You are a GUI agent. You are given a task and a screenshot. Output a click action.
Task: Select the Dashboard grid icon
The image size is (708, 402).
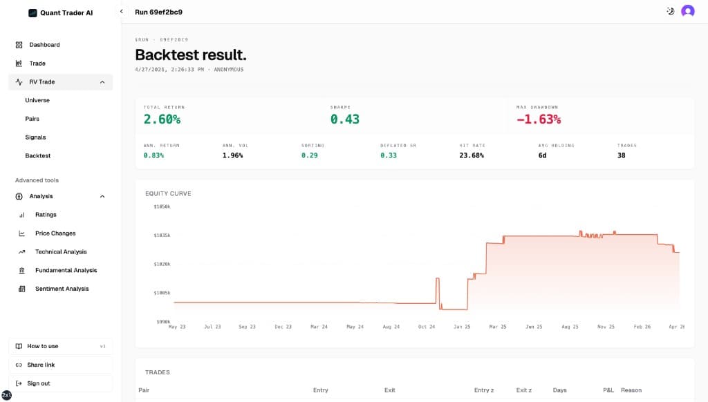[19, 44]
